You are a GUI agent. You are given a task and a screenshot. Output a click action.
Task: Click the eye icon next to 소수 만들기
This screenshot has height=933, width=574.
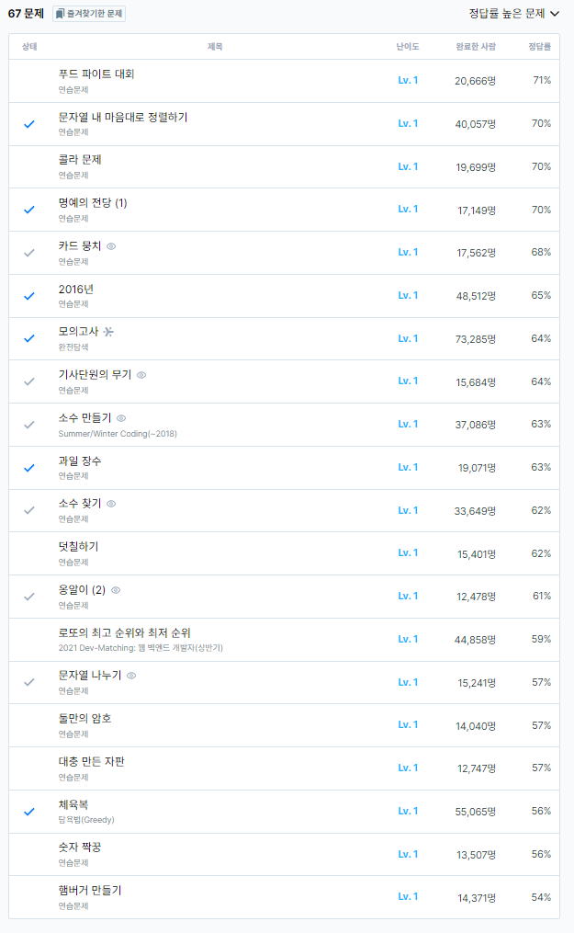(x=121, y=418)
